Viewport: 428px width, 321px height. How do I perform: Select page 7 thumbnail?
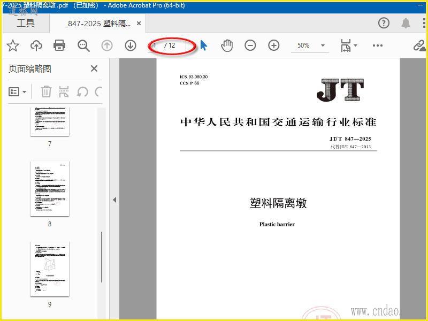[x=50, y=121]
